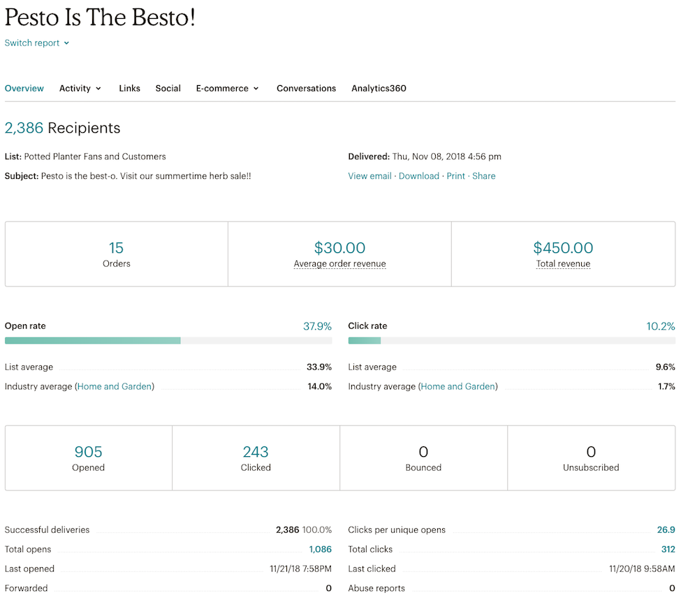Click the 2,386 recipients count
The width and height of the screenshot is (681, 600).
(24, 128)
